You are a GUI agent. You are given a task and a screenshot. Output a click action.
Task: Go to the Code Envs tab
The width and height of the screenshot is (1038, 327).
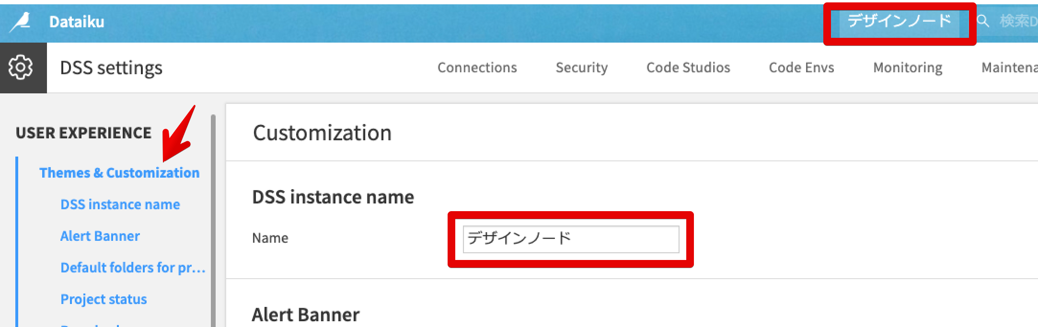(x=802, y=68)
